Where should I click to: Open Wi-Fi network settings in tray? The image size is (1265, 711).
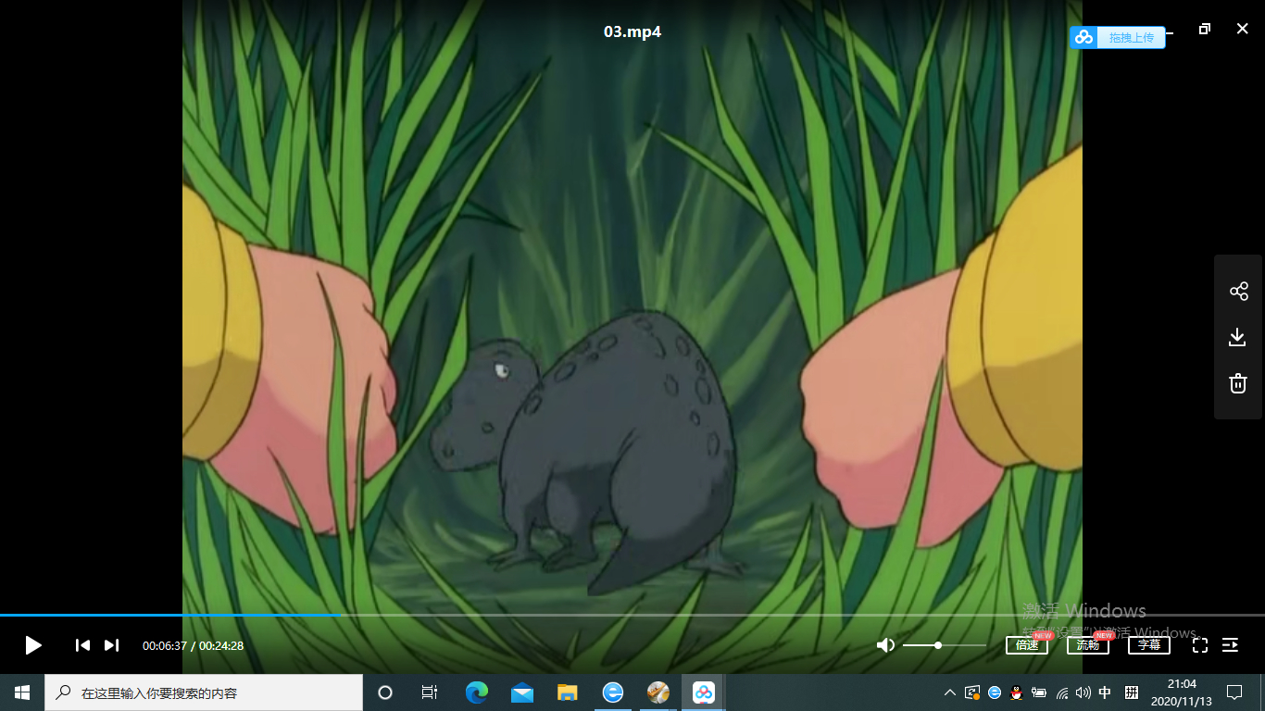coord(1061,692)
